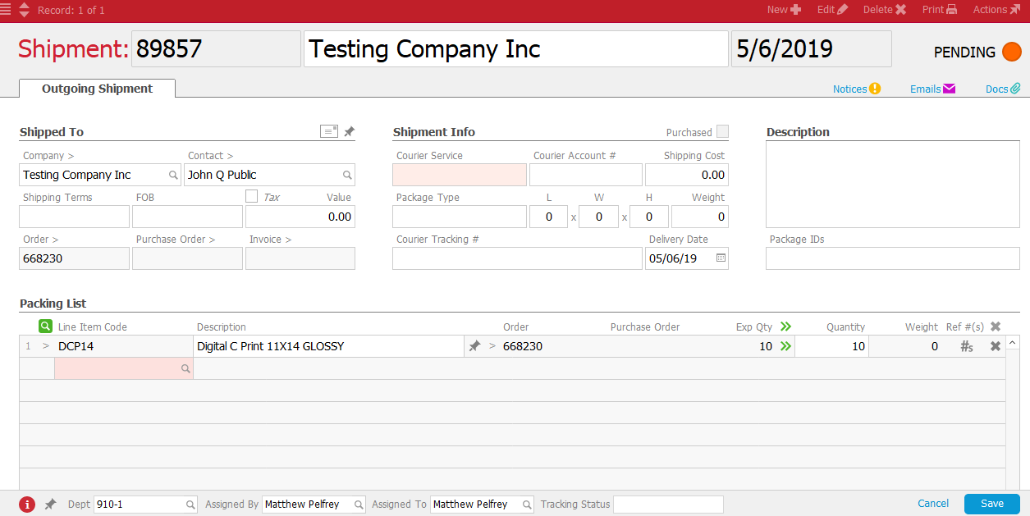Click the Cancel link

[933, 504]
